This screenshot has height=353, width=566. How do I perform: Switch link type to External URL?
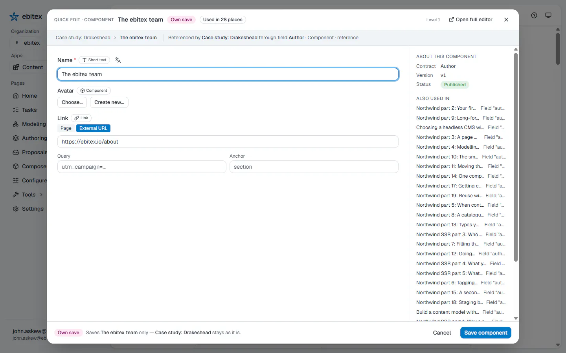click(x=93, y=128)
